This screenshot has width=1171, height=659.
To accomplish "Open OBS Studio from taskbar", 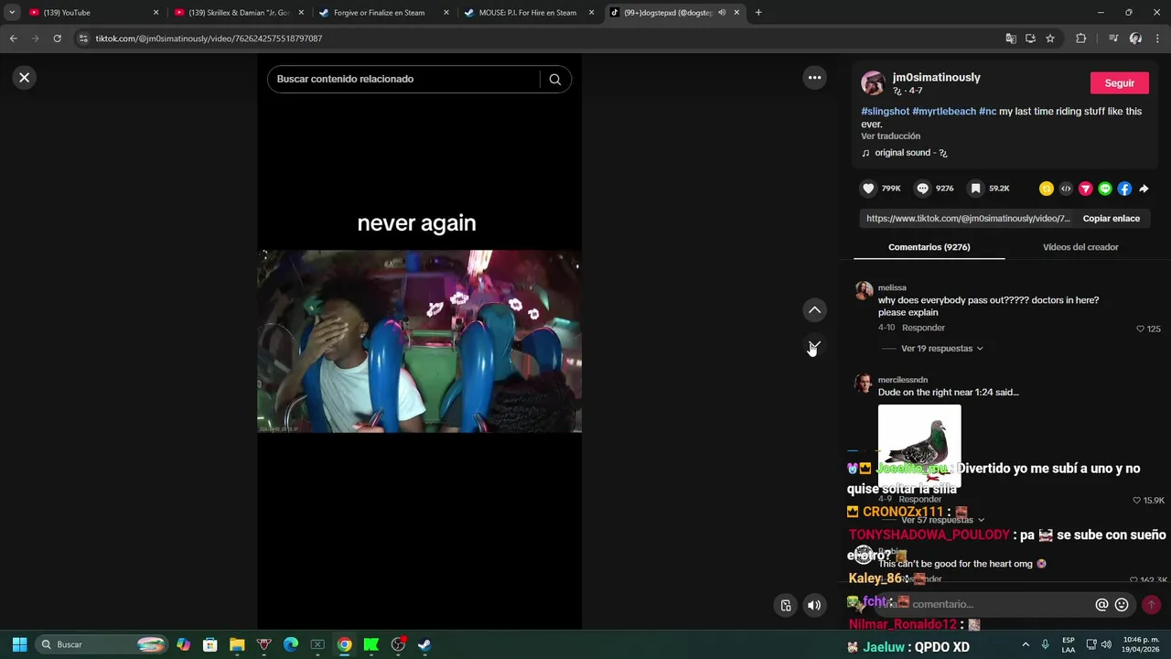I will (x=398, y=644).
